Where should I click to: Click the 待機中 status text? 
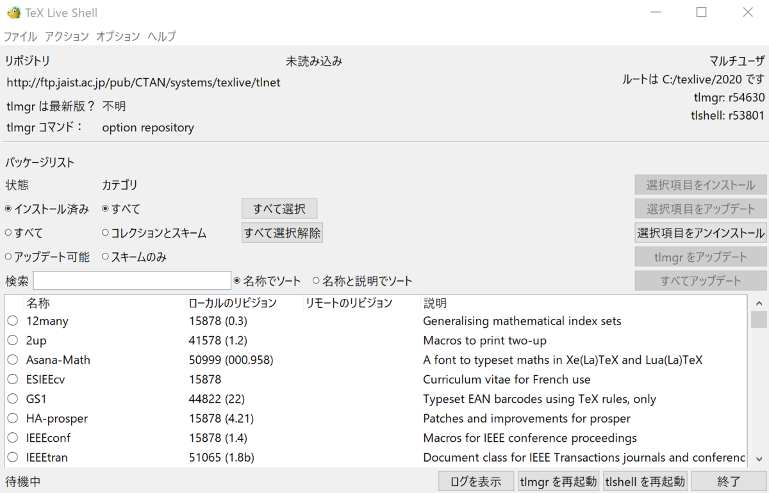[x=23, y=481]
